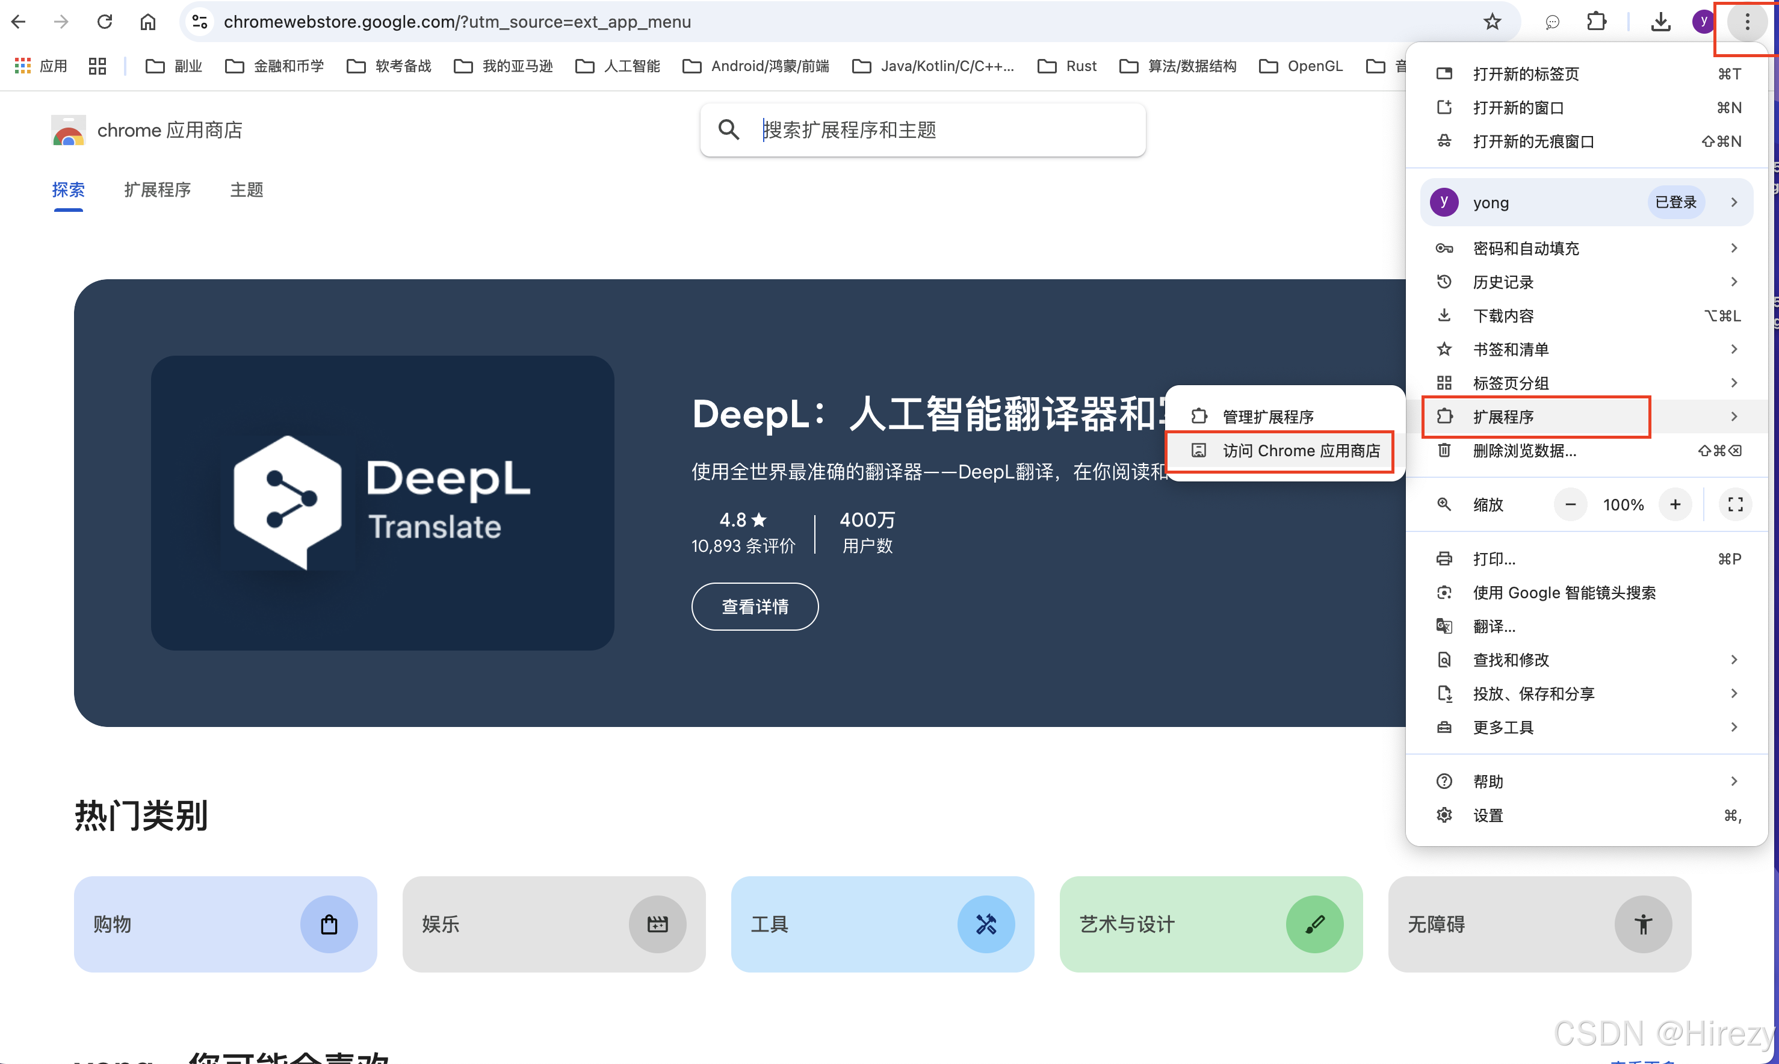
Task: Expand 历史记录 submenu
Action: (1586, 282)
